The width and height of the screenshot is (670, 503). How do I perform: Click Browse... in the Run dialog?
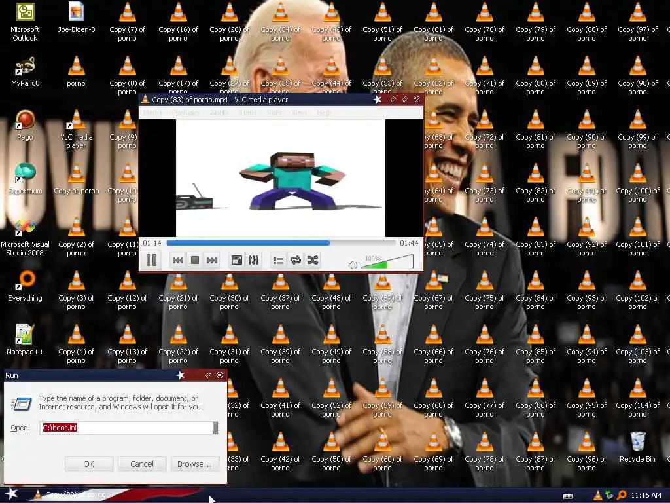pyautogui.click(x=194, y=464)
